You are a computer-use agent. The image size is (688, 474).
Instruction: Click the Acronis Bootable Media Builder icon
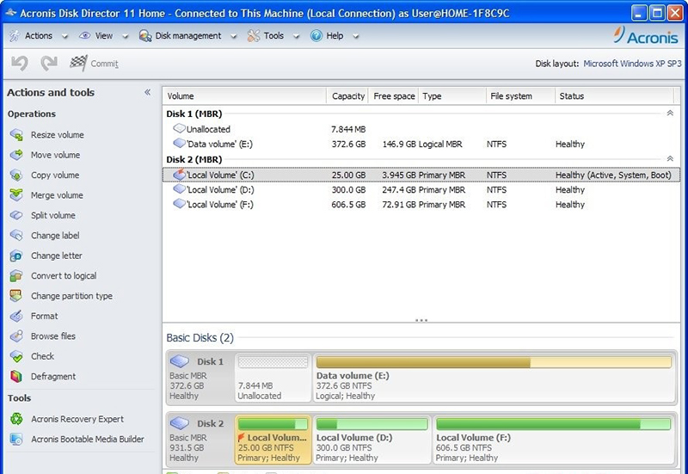pyautogui.click(x=16, y=440)
